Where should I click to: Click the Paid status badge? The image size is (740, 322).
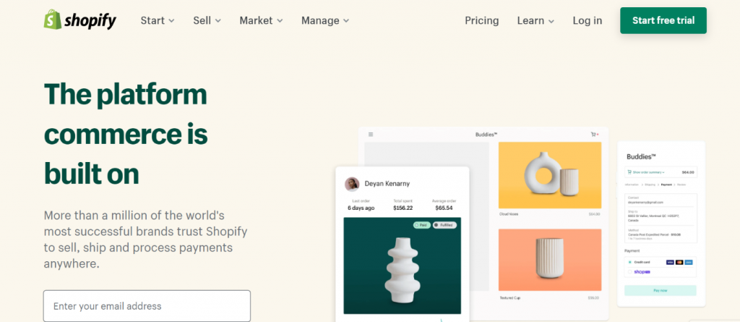pyautogui.click(x=422, y=225)
